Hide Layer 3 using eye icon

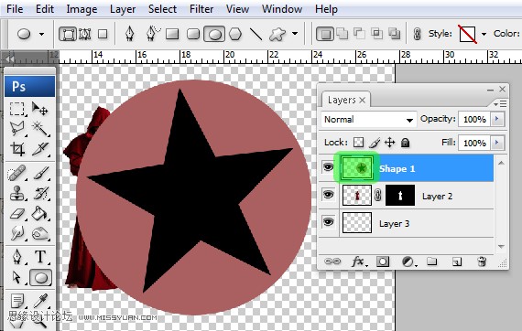[x=328, y=222]
